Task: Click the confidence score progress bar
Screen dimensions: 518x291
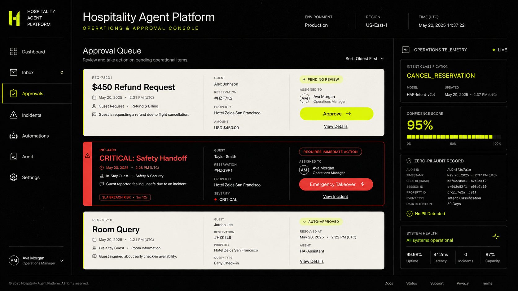Action: coord(454,137)
